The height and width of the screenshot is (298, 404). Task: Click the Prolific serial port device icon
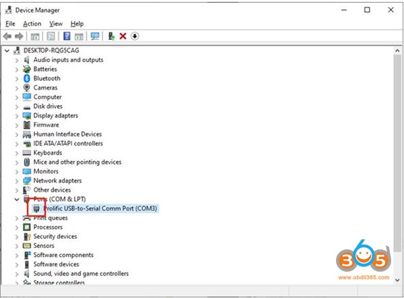tap(35, 208)
